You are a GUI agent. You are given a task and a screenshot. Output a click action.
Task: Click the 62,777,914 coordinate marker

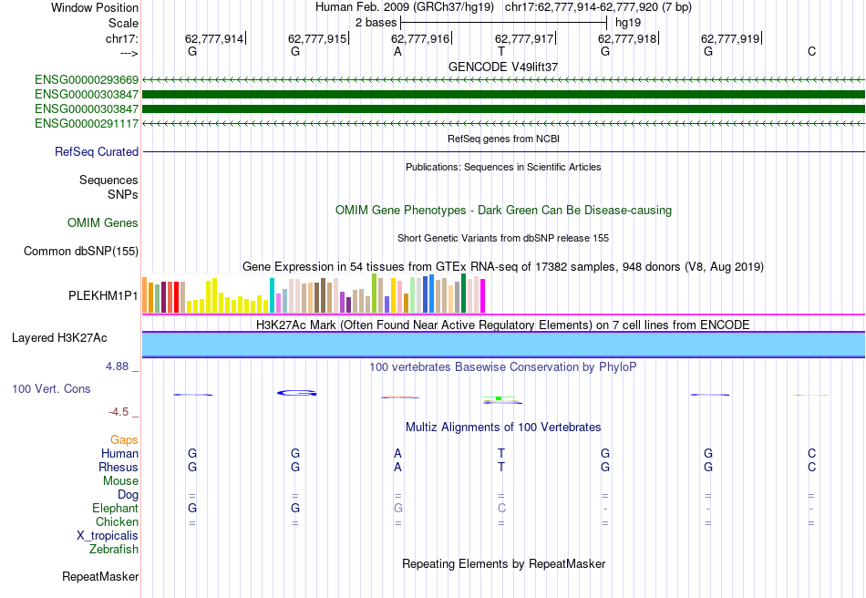[214, 38]
